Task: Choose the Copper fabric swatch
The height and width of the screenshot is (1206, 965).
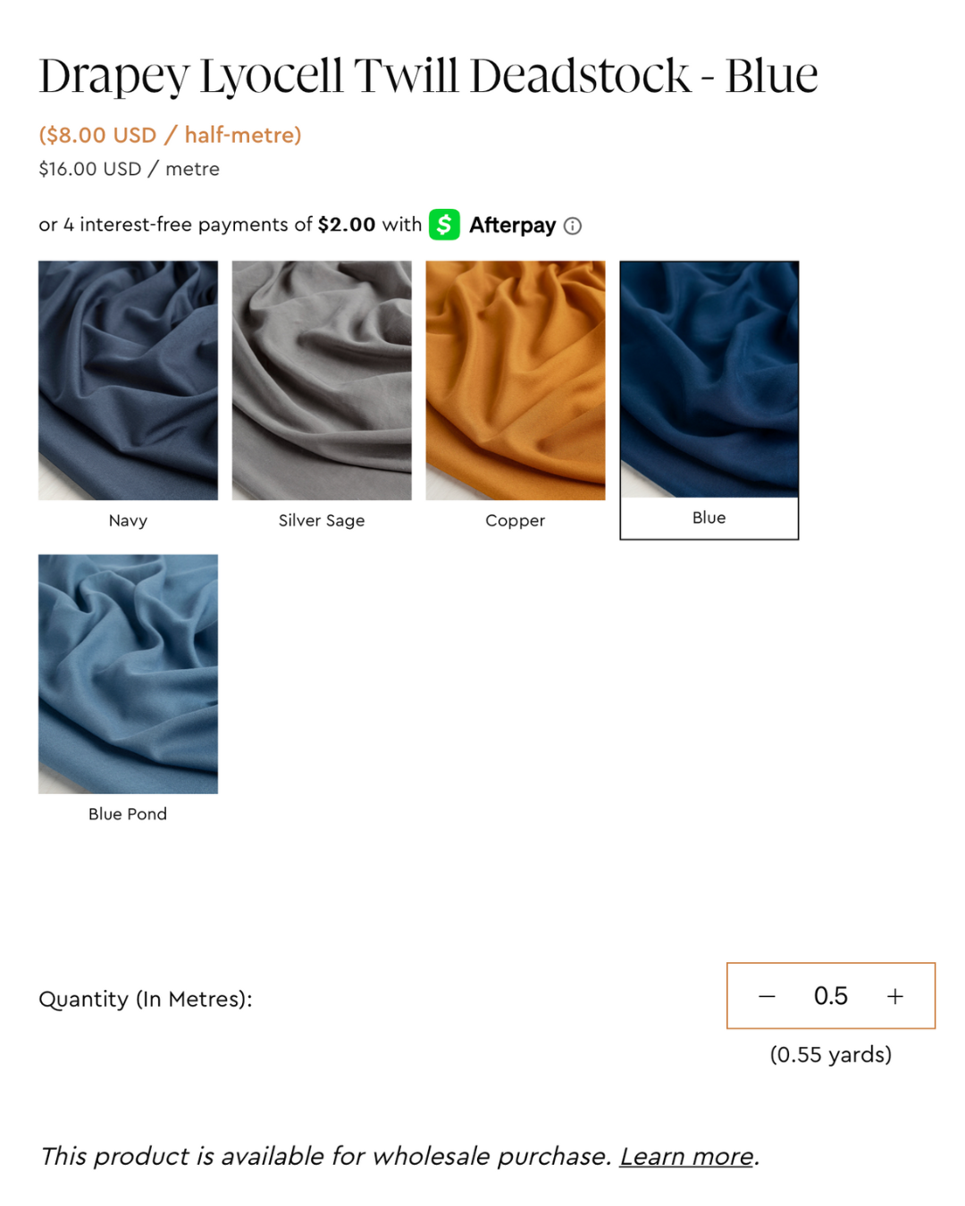Action: pos(516,381)
